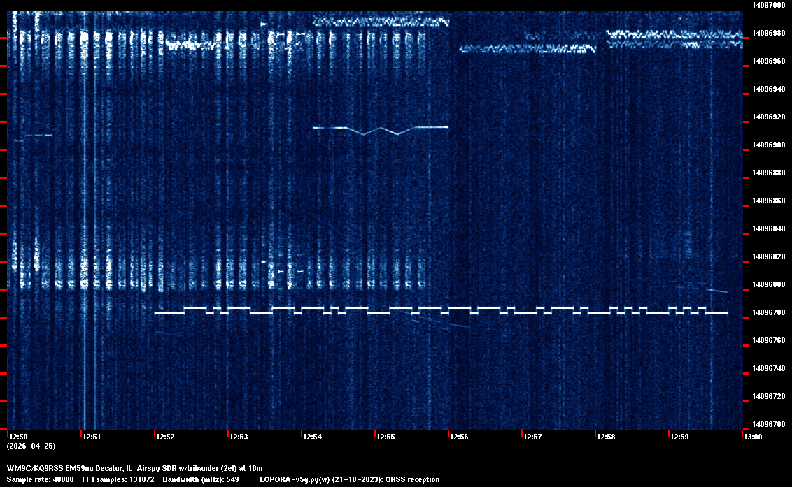Click the LOPORA-v5g.py QRSS reception label
The image size is (792, 487).
(349, 479)
